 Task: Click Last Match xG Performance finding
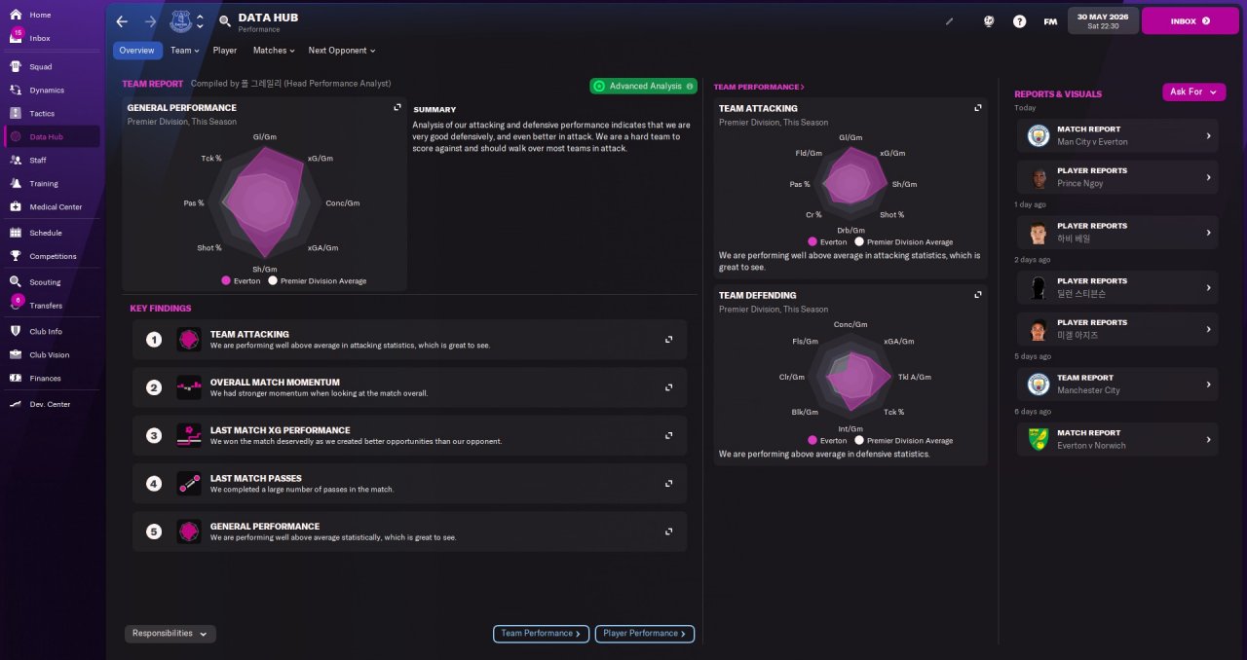(x=410, y=435)
